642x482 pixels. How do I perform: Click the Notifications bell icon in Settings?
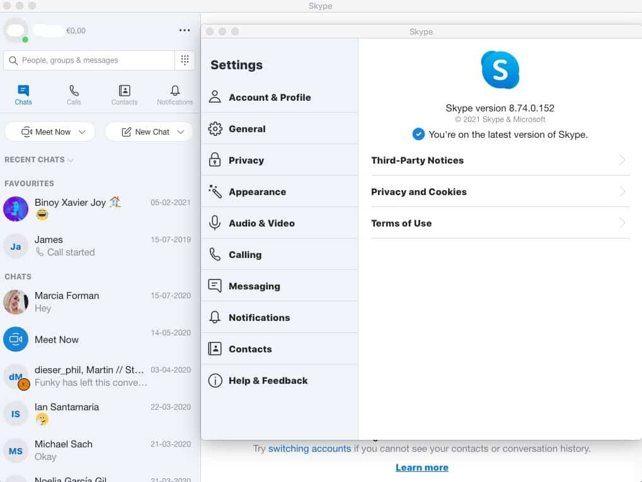pos(215,317)
